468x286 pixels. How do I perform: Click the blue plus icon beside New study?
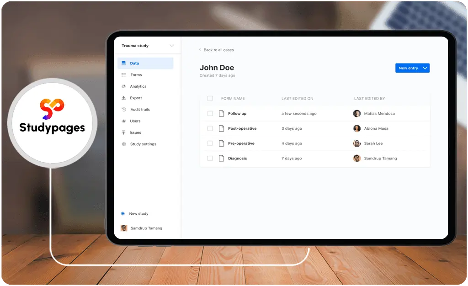tap(122, 213)
